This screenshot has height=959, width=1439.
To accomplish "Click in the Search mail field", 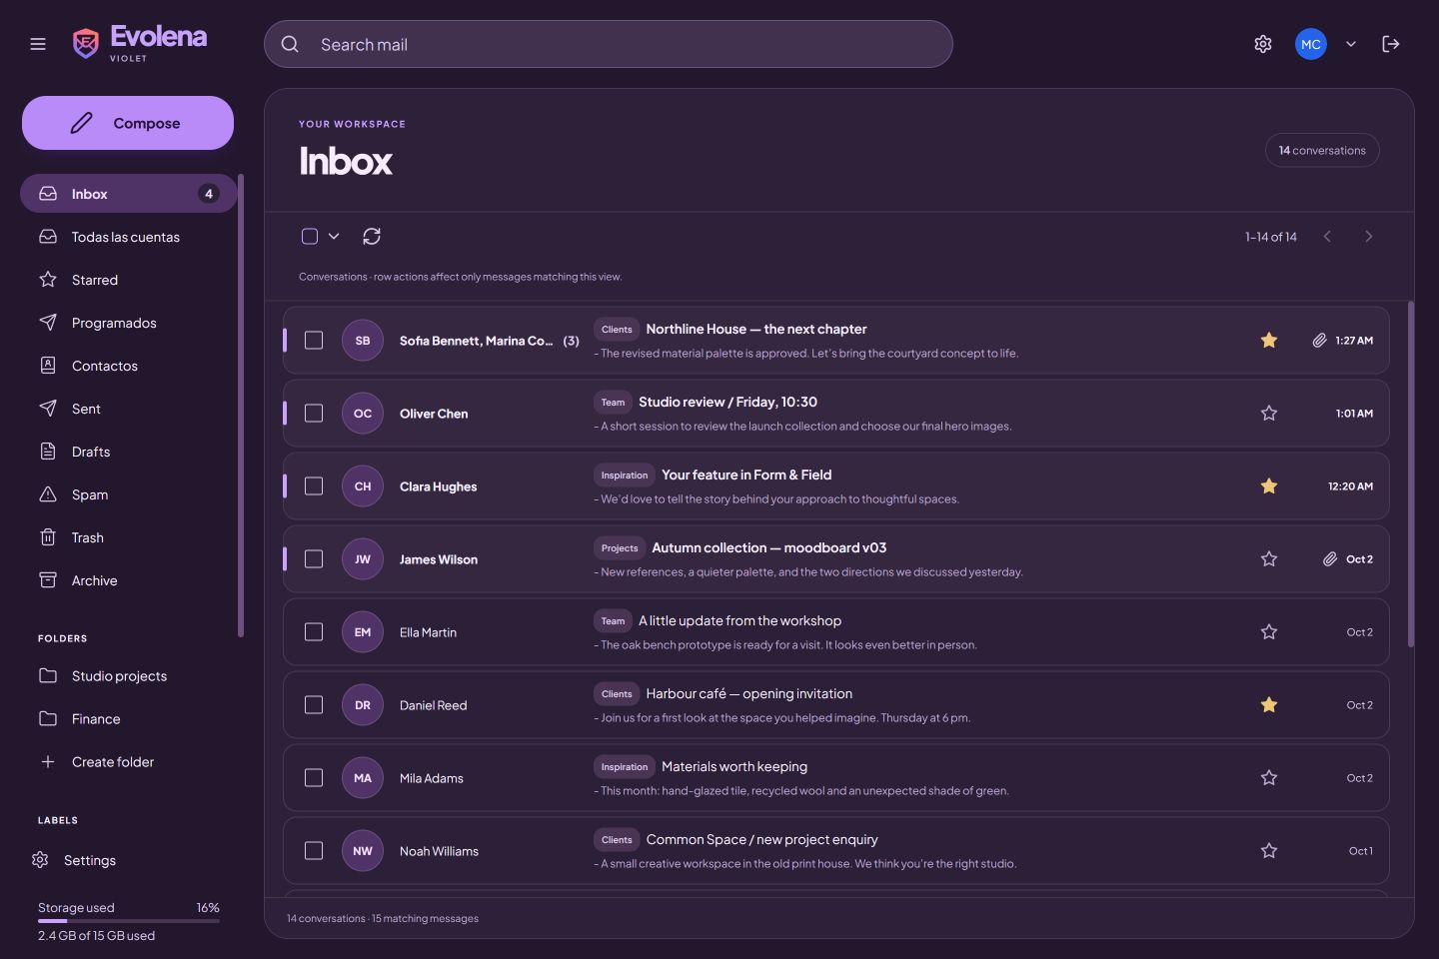I will 609,44.
